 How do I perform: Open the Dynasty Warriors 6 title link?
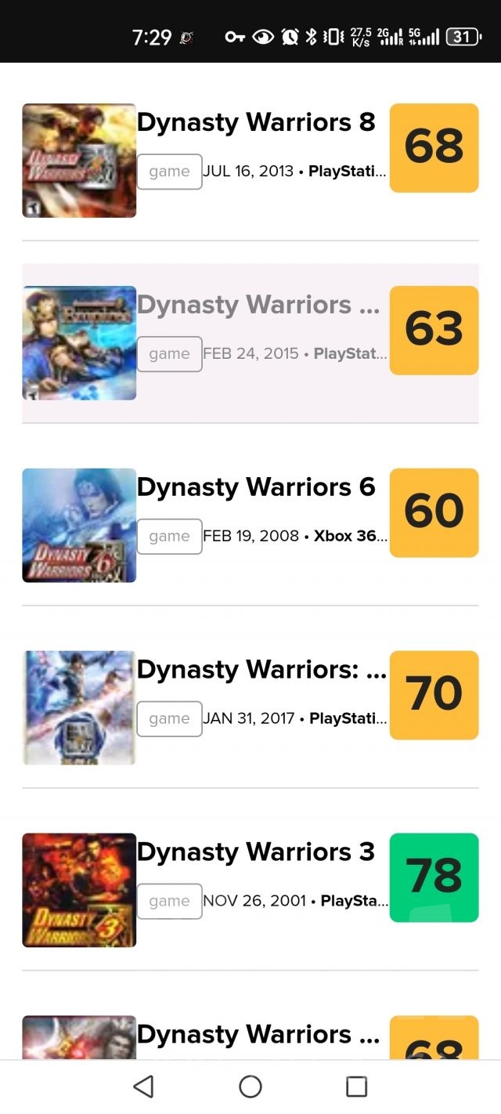pyautogui.click(x=256, y=487)
